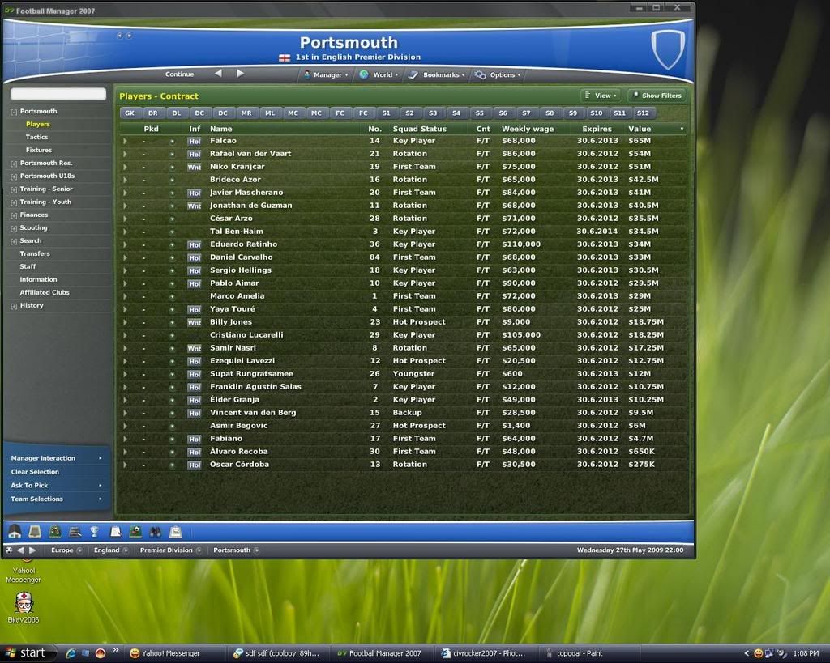Click the Windows start button

click(x=26, y=653)
